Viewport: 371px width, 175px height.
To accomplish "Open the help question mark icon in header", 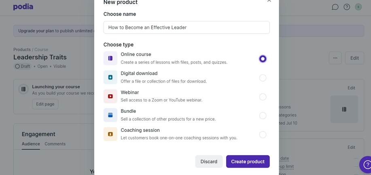I will point(347,7).
